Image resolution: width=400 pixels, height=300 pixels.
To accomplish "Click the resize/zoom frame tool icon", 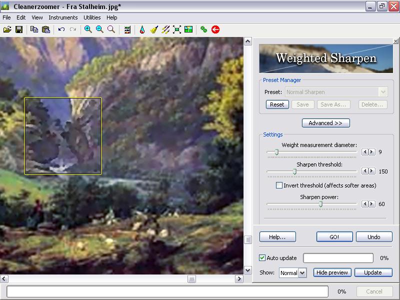I will pos(177,29).
